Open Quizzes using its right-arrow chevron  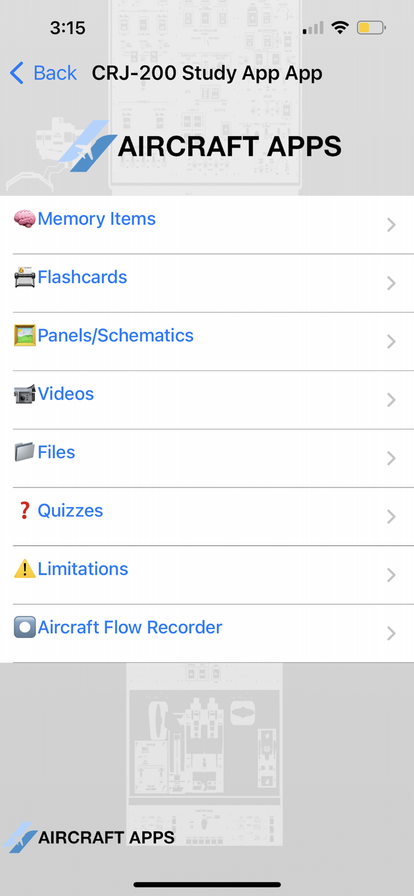(391, 517)
